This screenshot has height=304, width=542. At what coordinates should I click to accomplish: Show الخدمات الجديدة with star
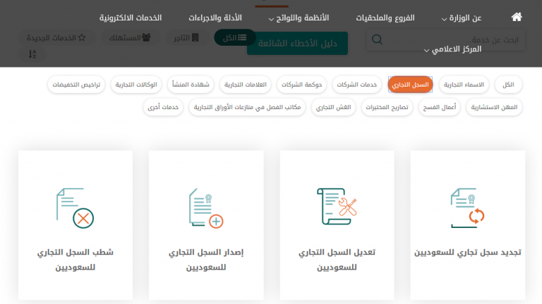point(56,37)
